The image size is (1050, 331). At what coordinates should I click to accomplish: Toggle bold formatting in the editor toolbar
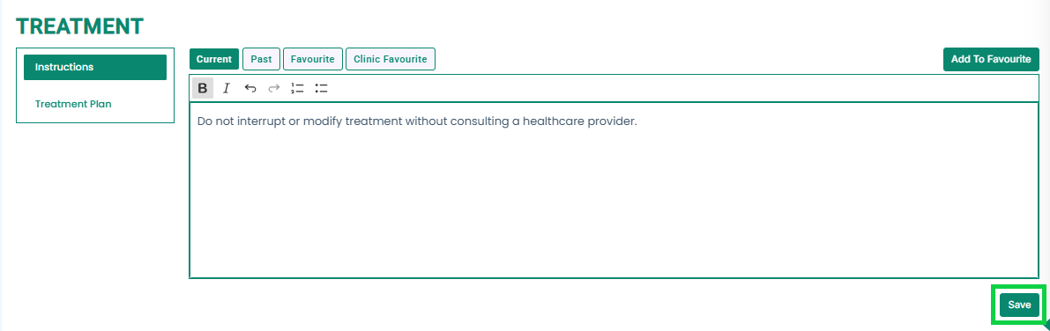coord(203,88)
